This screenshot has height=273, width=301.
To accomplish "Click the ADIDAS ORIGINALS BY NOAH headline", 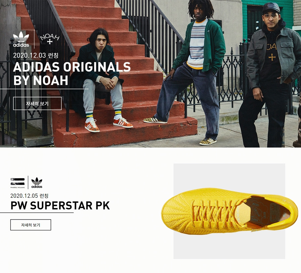I will tap(72, 74).
